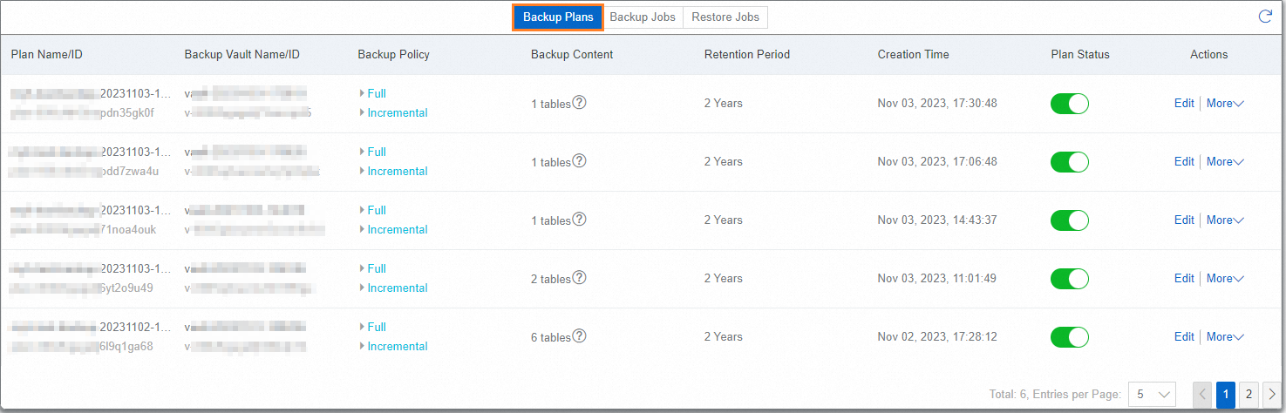Image resolution: width=1286 pixels, height=413 pixels.
Task: Select the Retention Period column header
Action: pos(747,54)
